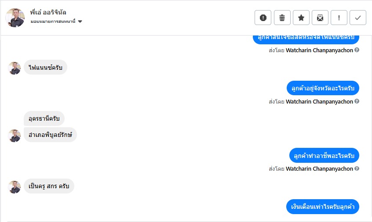Select the 'อุดรธานีครับ' message bubble
Viewport: 372px width, 222px height.
coord(44,118)
